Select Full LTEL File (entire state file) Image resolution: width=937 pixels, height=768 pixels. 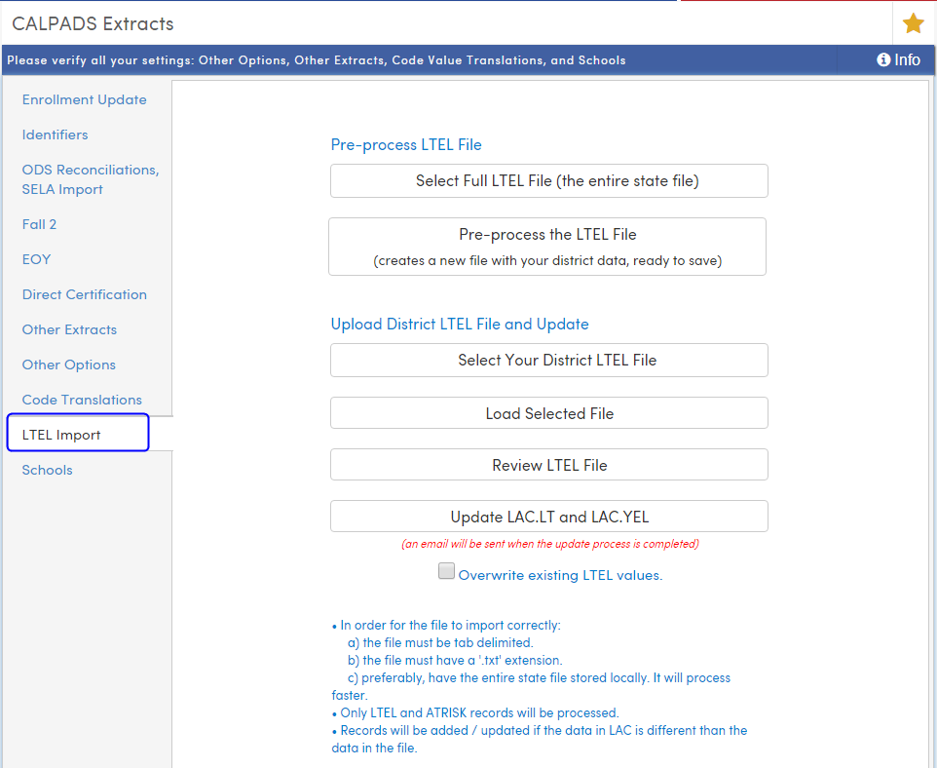[548, 180]
